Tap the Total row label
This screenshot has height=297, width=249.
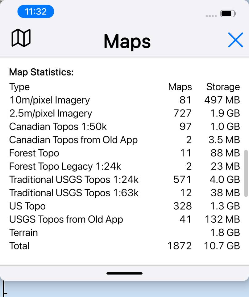[19, 246]
